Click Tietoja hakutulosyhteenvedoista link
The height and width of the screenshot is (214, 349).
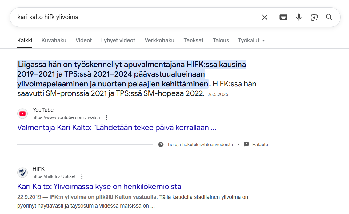click(x=200, y=145)
